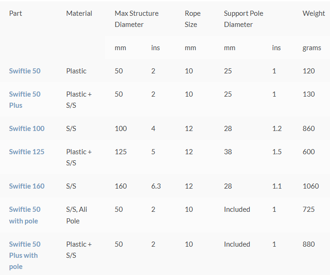The image size is (330, 275).
Task: Click the Part column header
Action: coord(15,13)
